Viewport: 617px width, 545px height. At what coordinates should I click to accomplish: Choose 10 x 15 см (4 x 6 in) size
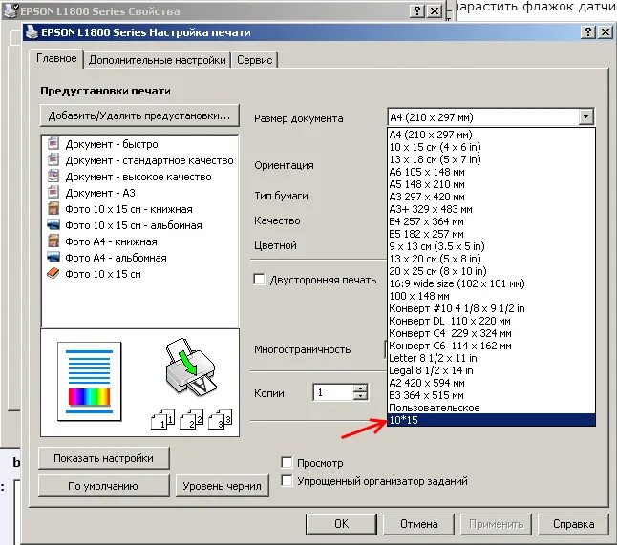[x=491, y=147]
